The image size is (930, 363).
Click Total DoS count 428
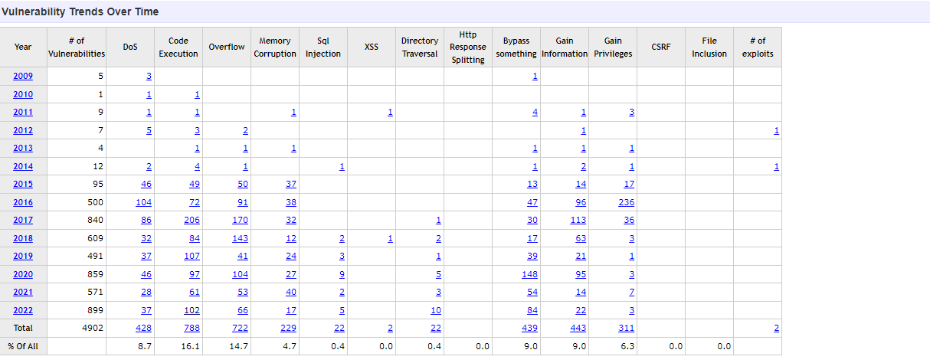tap(144, 328)
